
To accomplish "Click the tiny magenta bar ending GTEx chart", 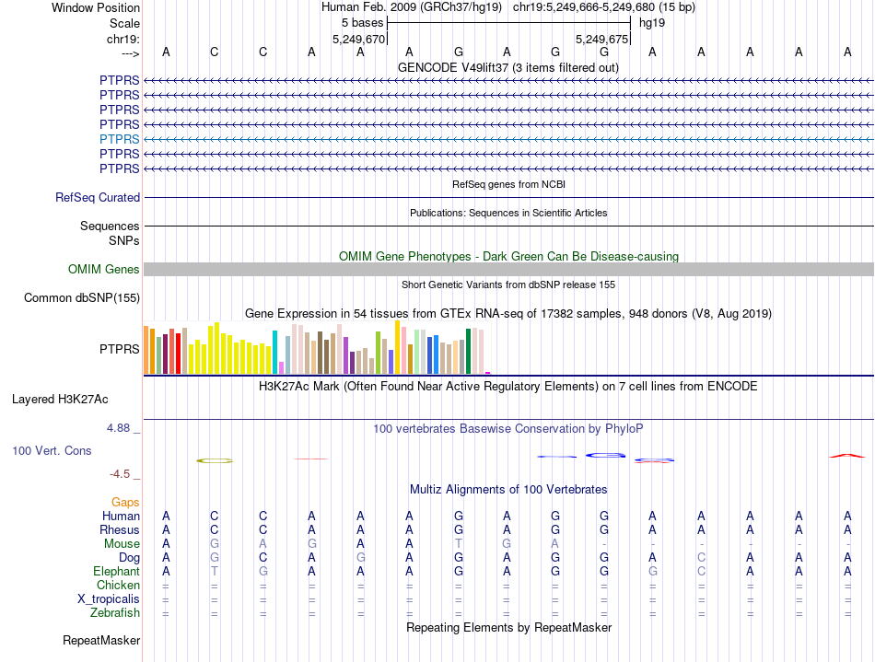I will pos(488,373).
